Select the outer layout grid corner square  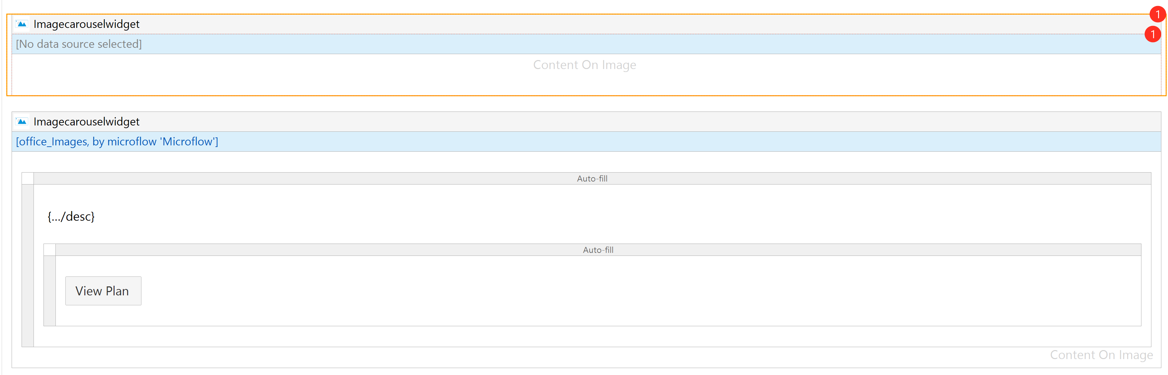click(x=28, y=178)
